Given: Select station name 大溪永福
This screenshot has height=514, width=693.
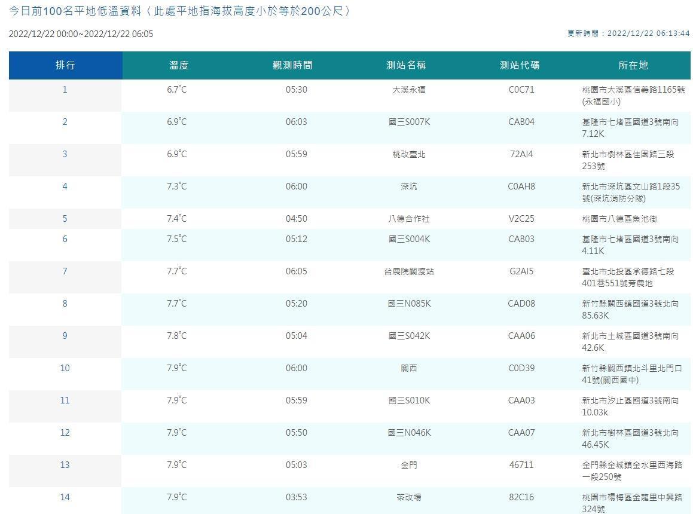Looking at the screenshot, I should (x=409, y=90).
